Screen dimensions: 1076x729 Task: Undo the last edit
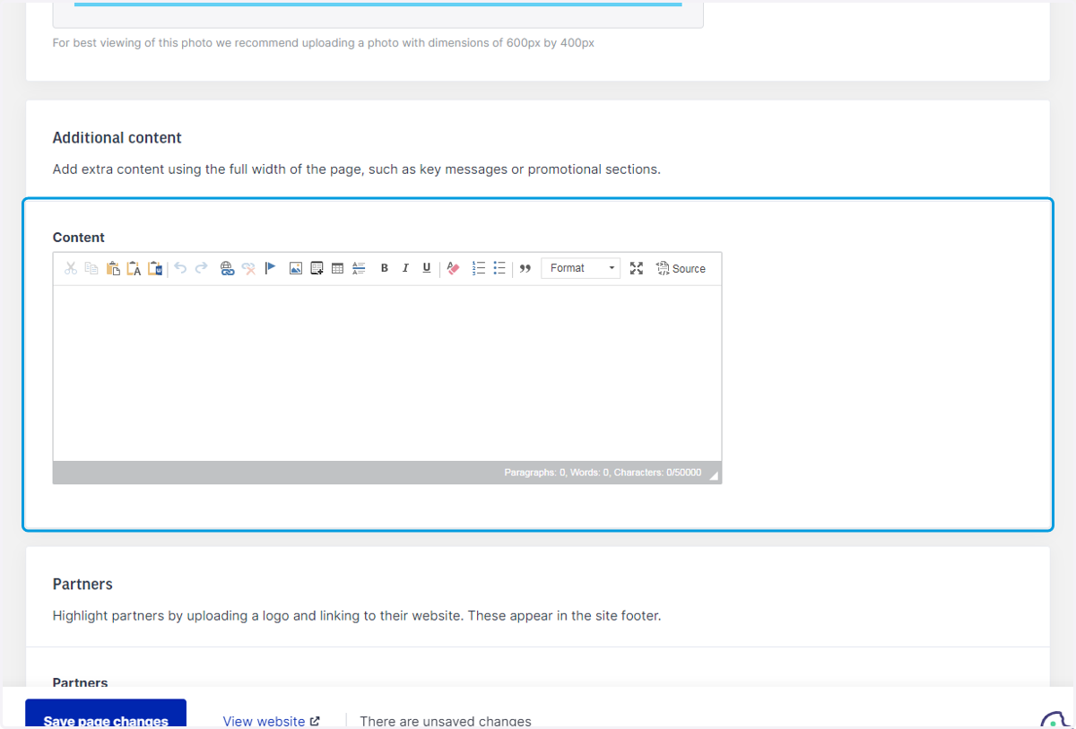point(180,268)
